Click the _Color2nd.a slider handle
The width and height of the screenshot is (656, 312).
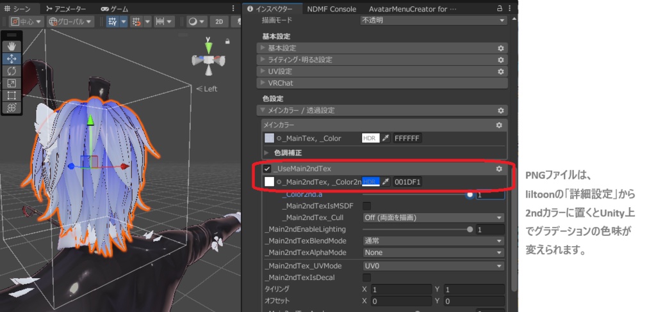(x=470, y=194)
